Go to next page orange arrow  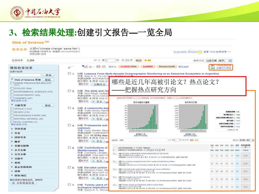pos(146,60)
